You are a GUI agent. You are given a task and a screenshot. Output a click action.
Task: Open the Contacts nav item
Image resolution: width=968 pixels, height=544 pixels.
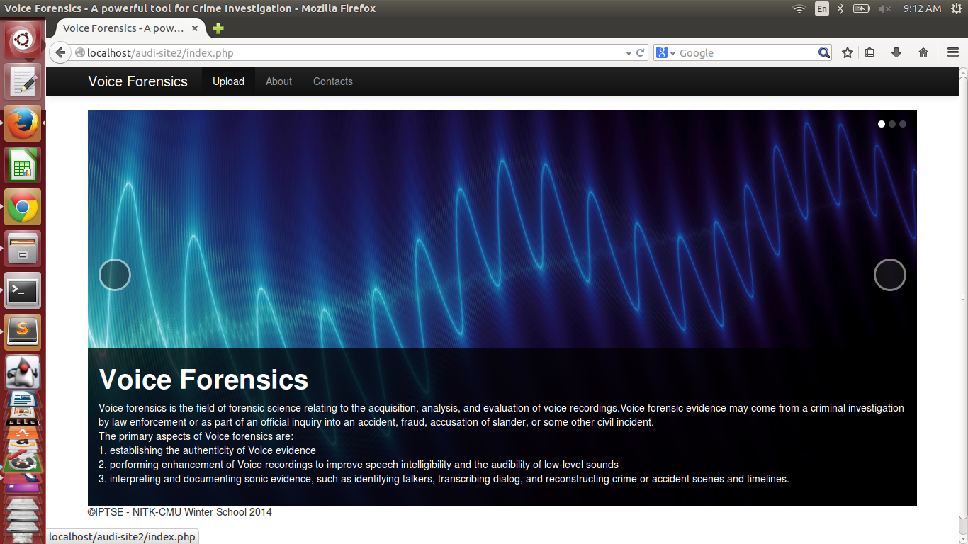click(333, 81)
